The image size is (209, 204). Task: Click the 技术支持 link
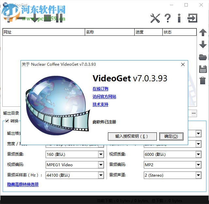[x=100, y=104]
